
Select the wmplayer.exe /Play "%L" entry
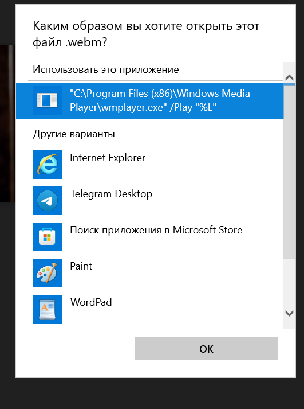point(149,101)
